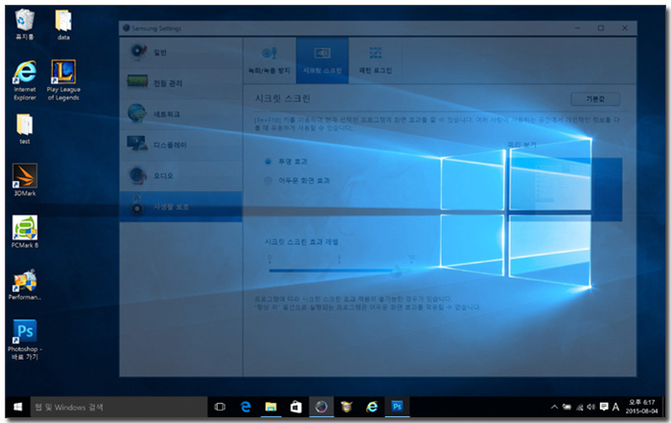Select the Play League of Legends shortcut
The height and width of the screenshot is (423, 671).
(x=63, y=80)
